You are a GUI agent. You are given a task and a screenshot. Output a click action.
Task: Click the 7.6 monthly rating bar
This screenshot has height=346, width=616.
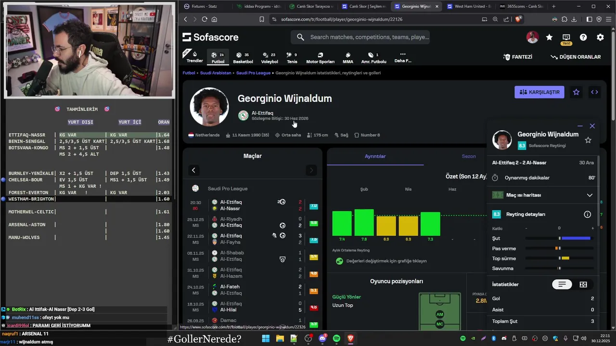point(364,222)
